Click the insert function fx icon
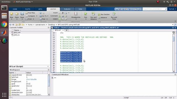This screenshot has height=99, width=177. pos(63,13)
